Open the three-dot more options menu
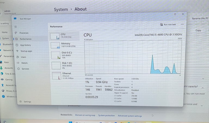 (x=182, y=24)
